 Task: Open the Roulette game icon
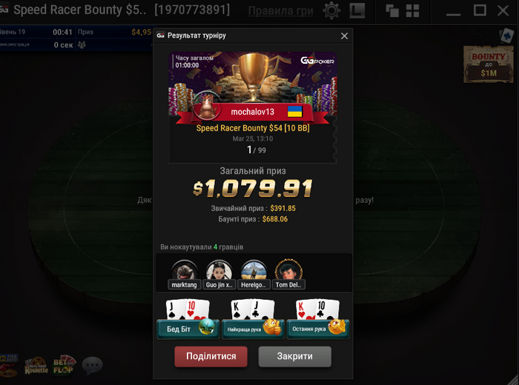36,366
